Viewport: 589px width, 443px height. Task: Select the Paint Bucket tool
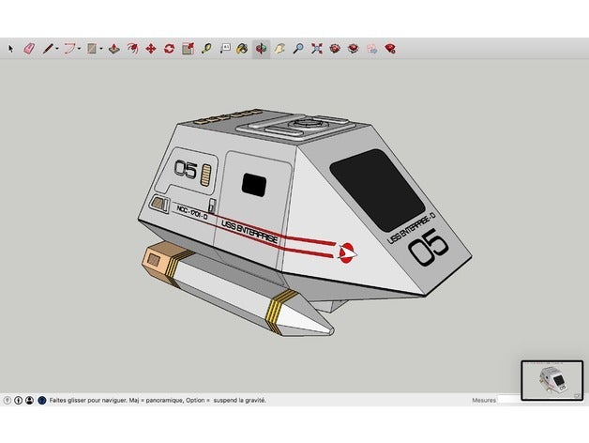pos(242,49)
